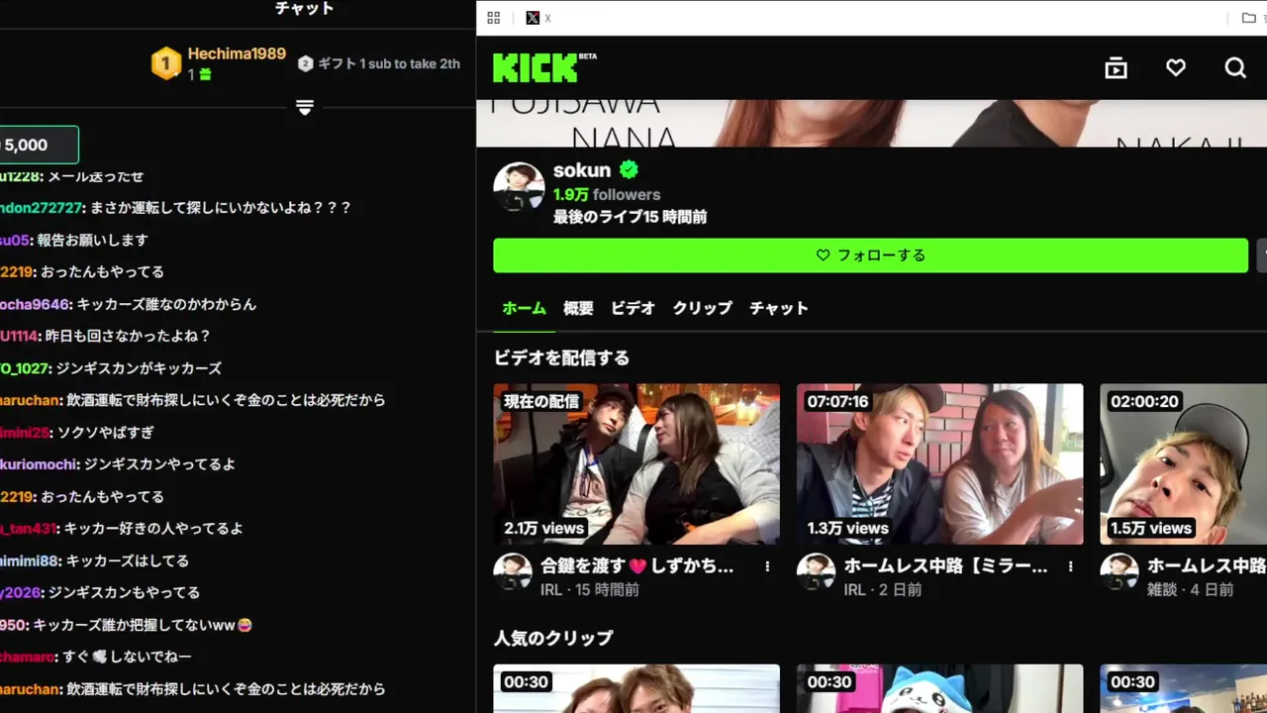The image size is (1267, 713).
Task: Click the verified badge next to sokun
Action: [629, 169]
